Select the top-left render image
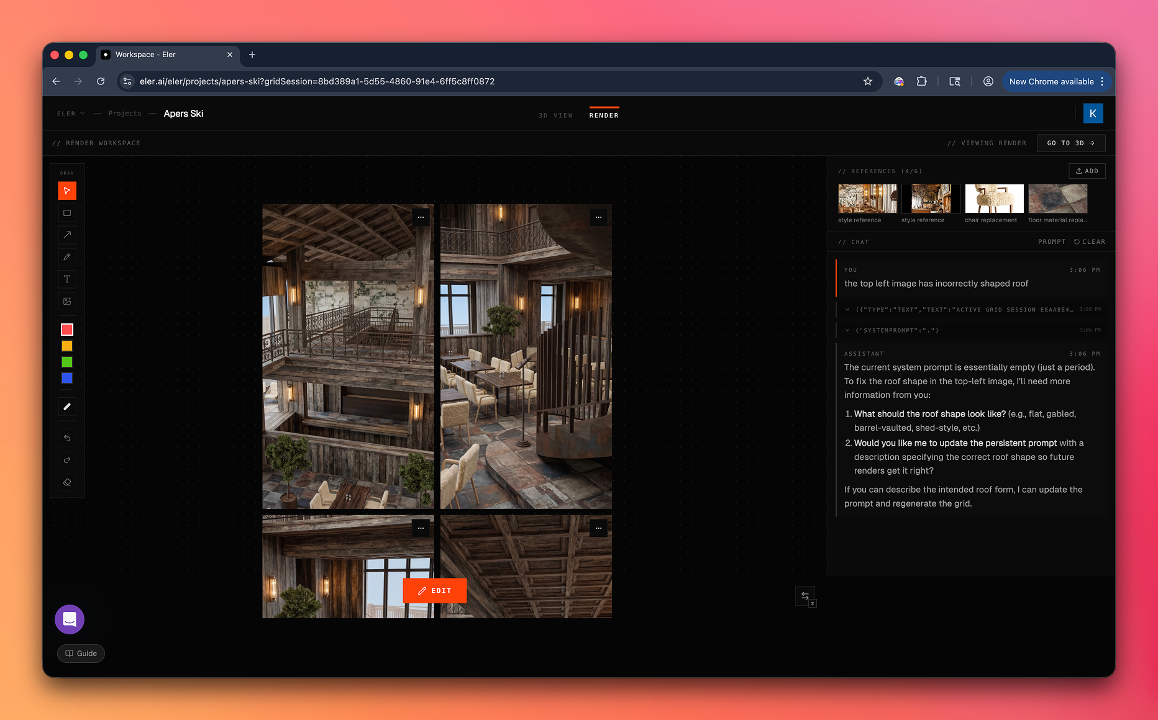 coord(348,356)
